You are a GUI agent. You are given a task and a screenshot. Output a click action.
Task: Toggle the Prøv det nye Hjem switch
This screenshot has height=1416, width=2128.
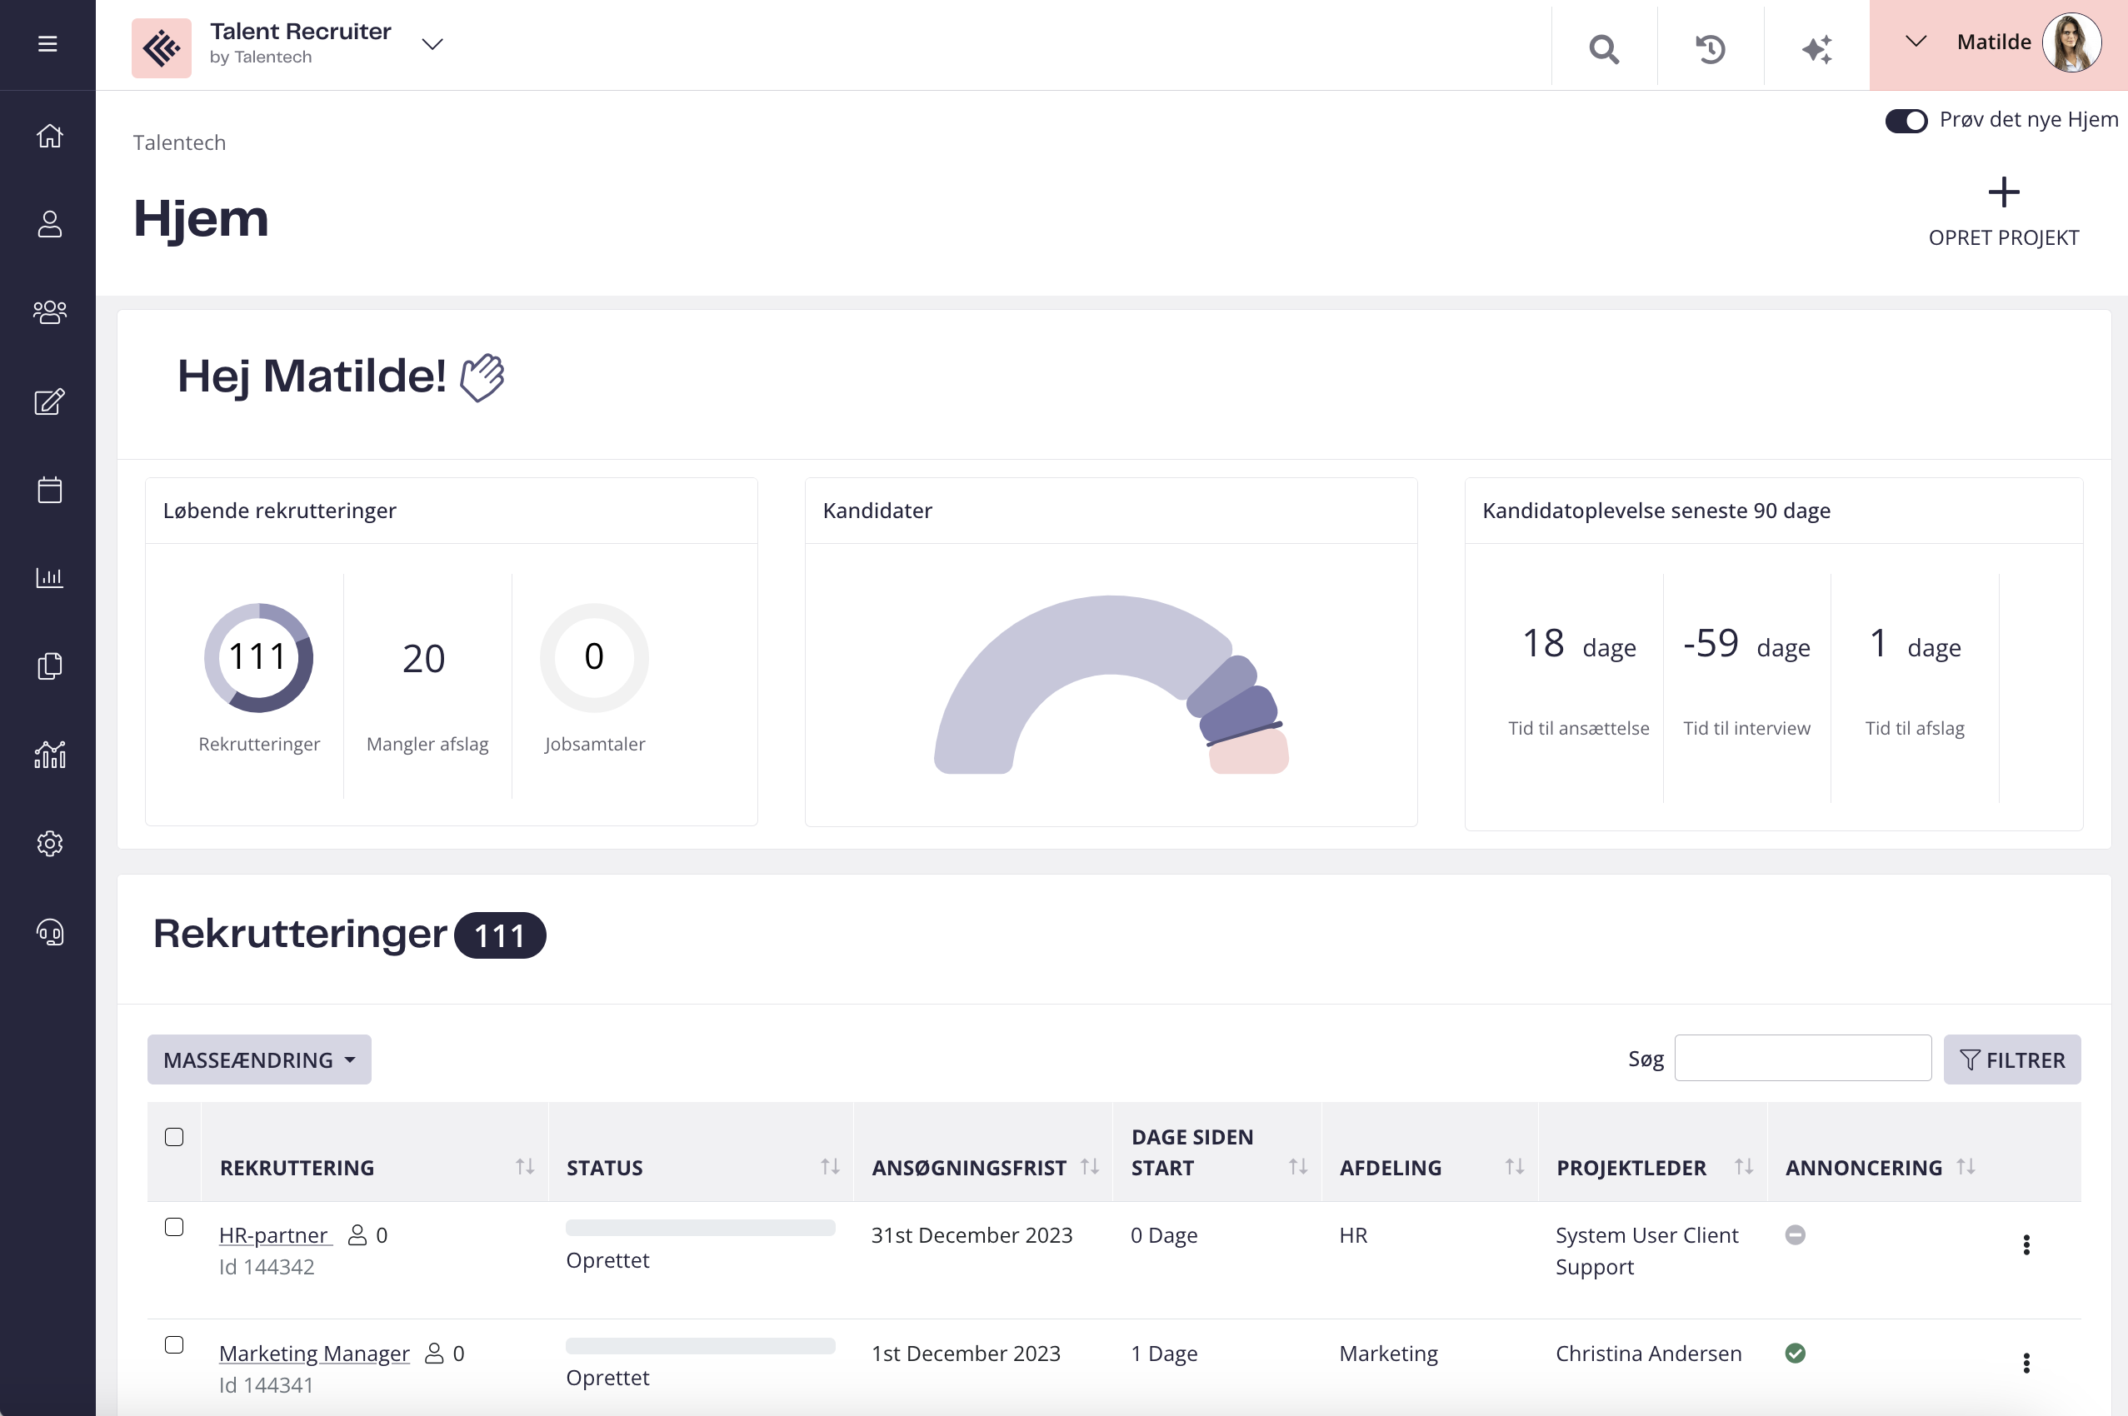click(x=1906, y=120)
